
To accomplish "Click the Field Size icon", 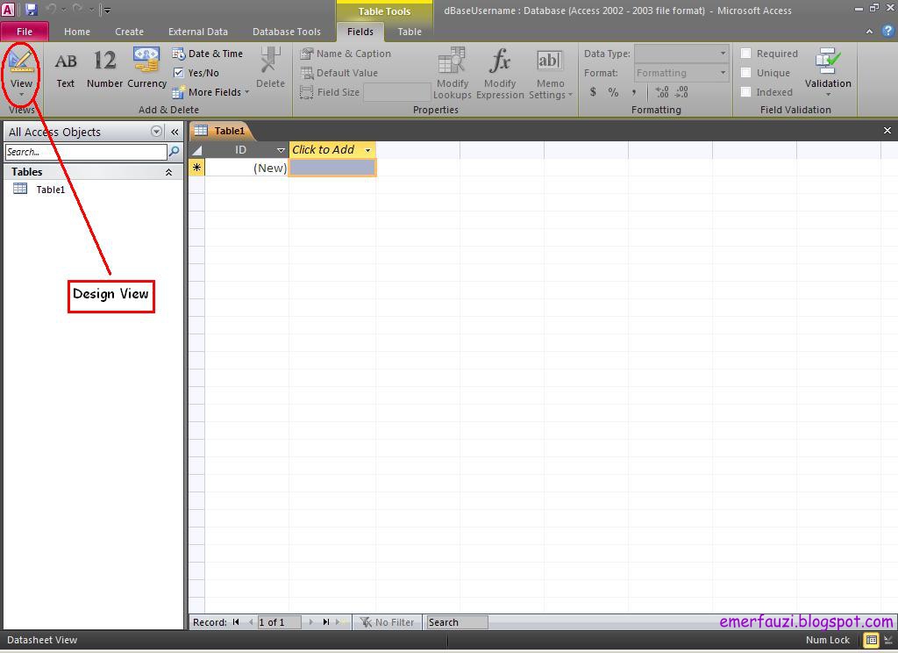I will point(307,92).
